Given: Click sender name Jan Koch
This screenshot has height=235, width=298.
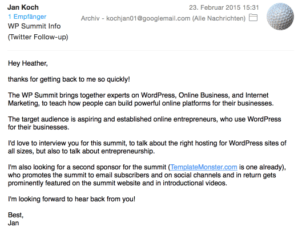Looking at the screenshot, I should 23,7.
